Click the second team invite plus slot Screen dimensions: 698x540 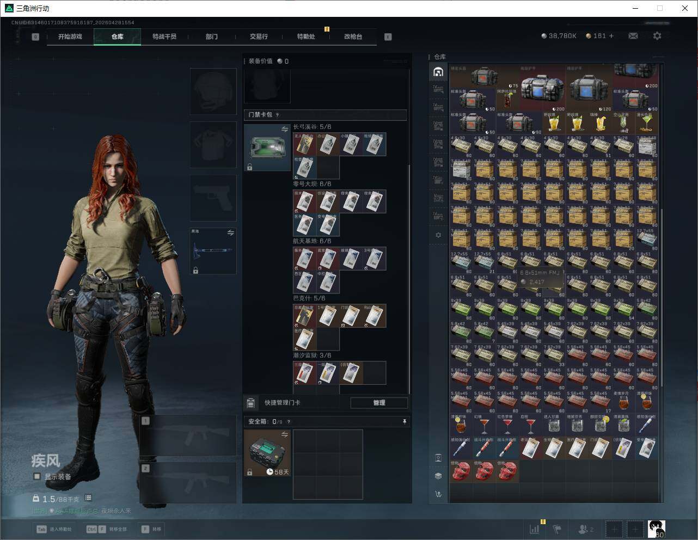tap(635, 529)
